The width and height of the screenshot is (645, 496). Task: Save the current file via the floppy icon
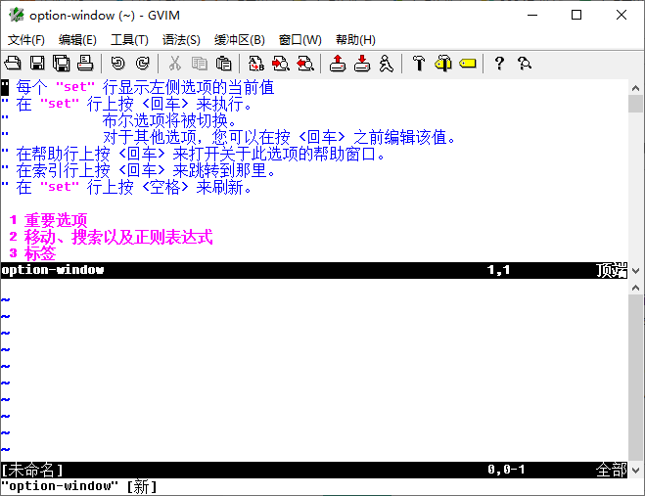(37, 64)
